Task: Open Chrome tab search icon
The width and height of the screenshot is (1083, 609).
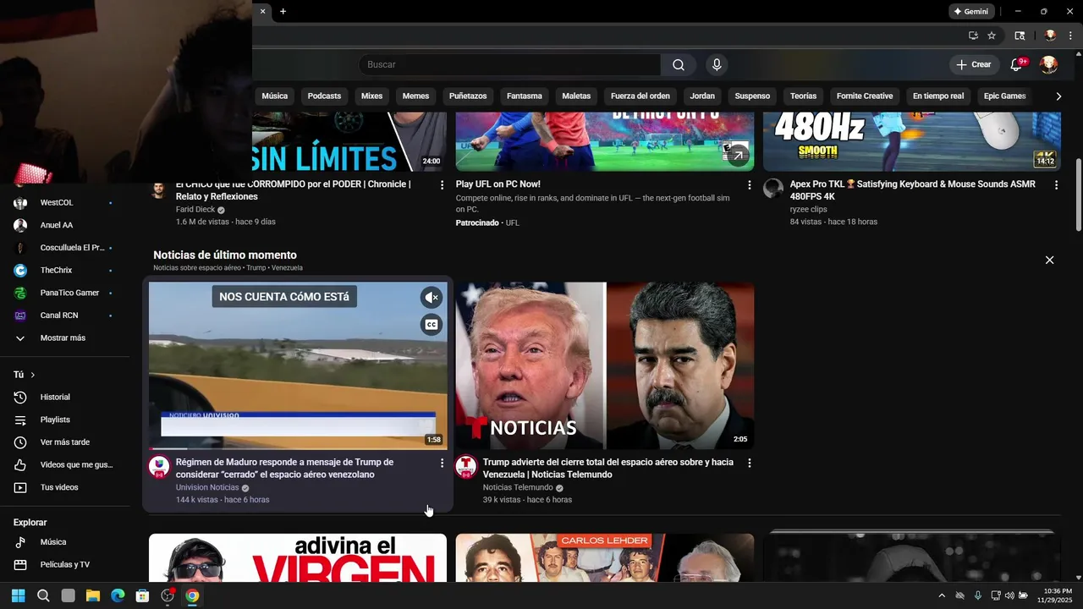Action: coord(1020,36)
